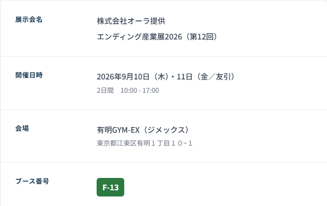Click the green F-13 booth badge
327x206 pixels.
click(x=110, y=187)
